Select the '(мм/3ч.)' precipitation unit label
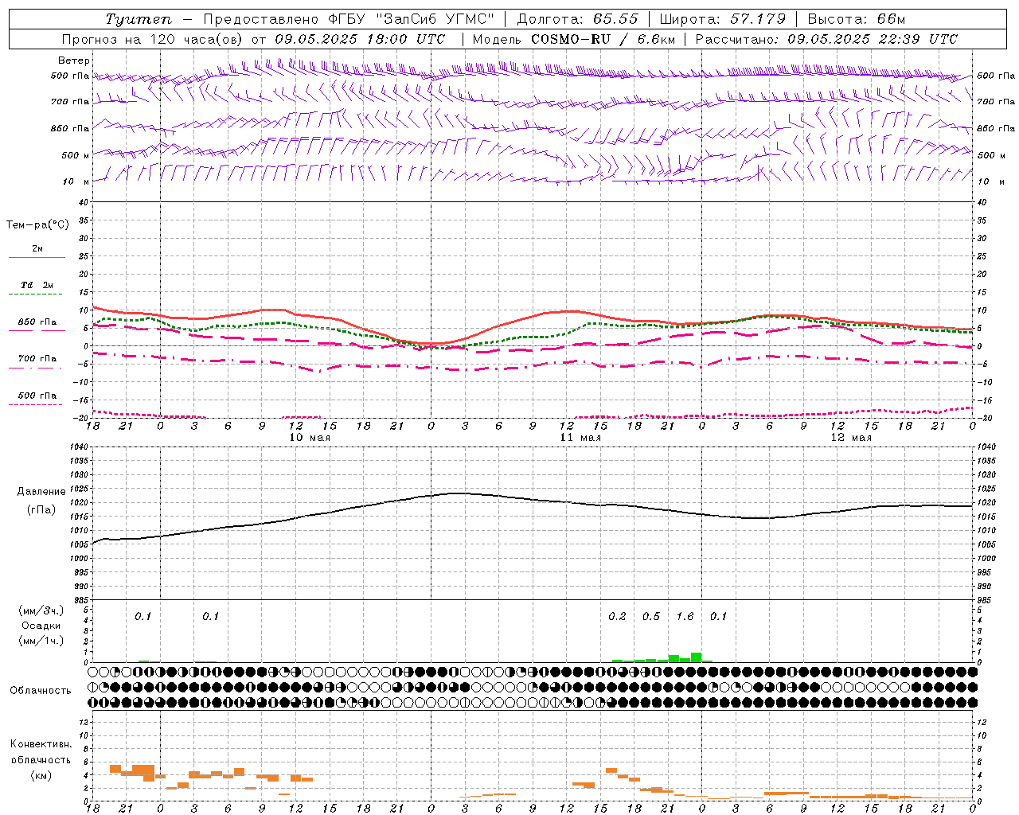Viewport: 1019px width, 815px height. click(x=41, y=610)
